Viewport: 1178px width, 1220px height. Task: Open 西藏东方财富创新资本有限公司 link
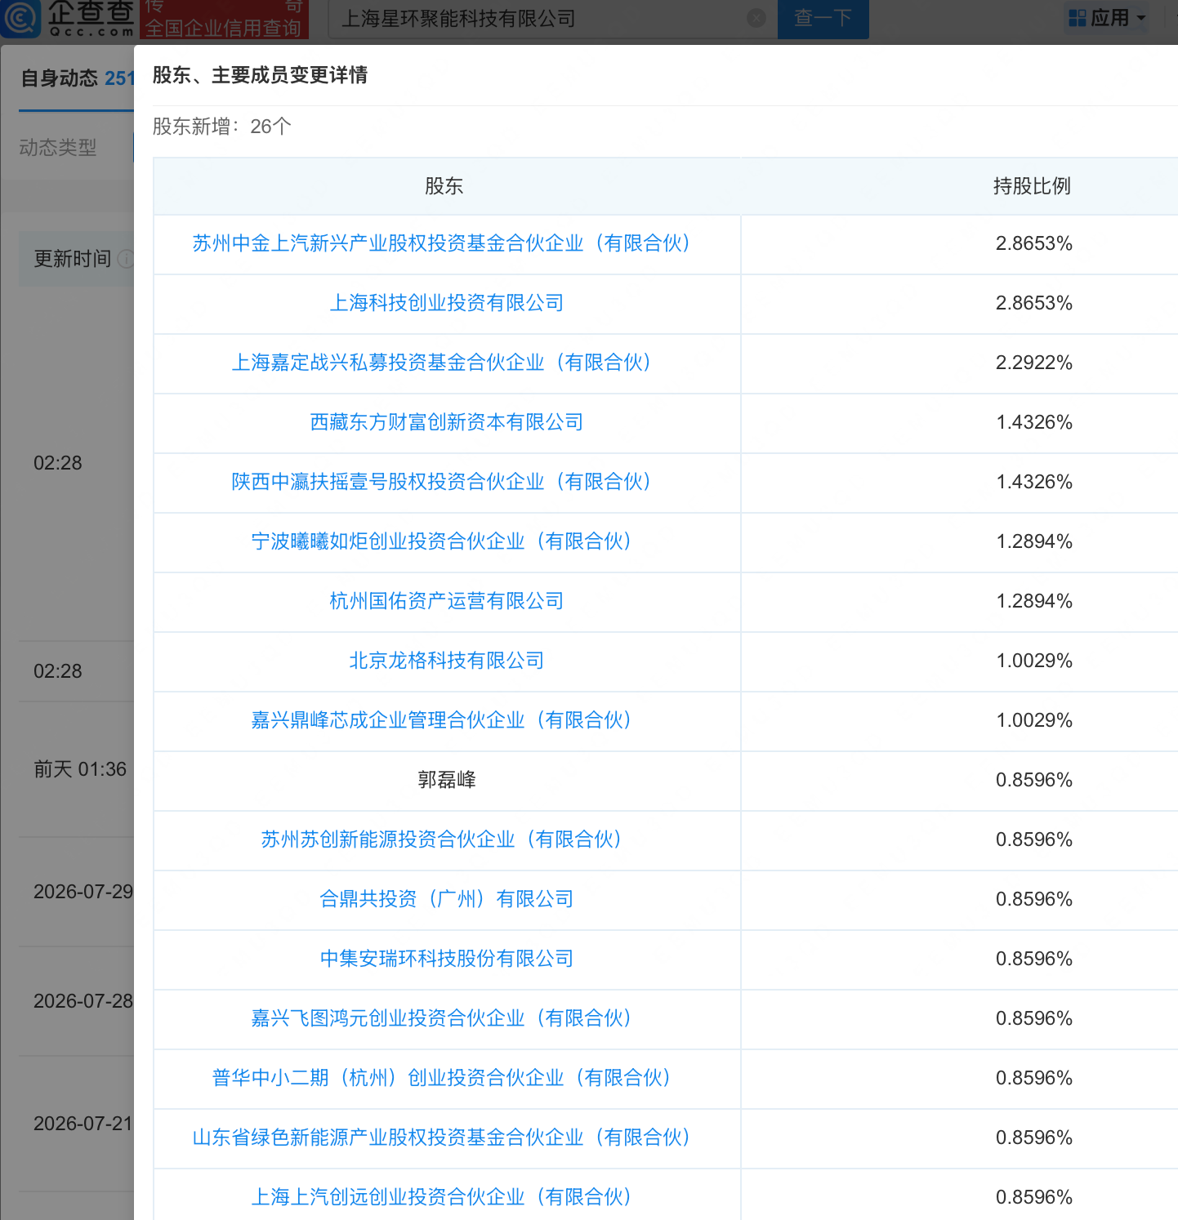point(447,422)
